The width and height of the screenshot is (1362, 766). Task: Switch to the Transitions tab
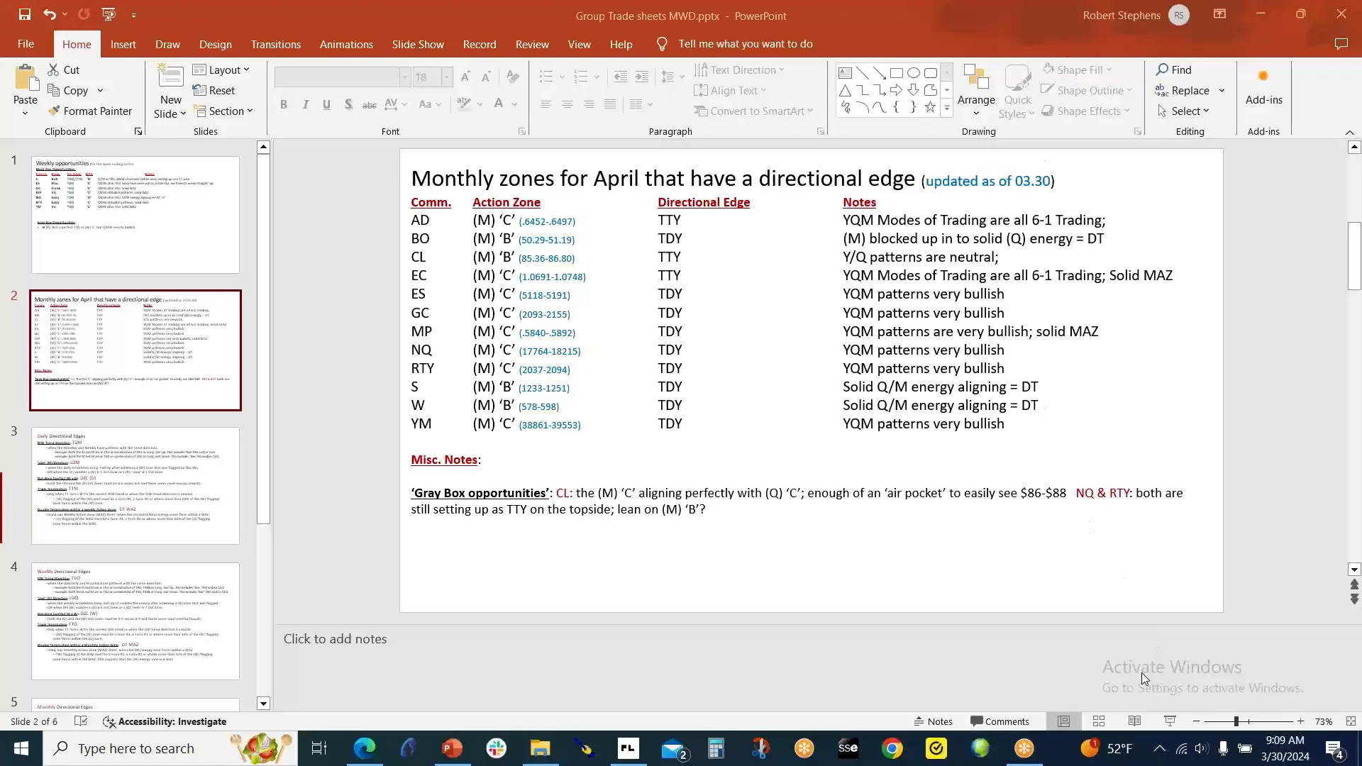(275, 44)
